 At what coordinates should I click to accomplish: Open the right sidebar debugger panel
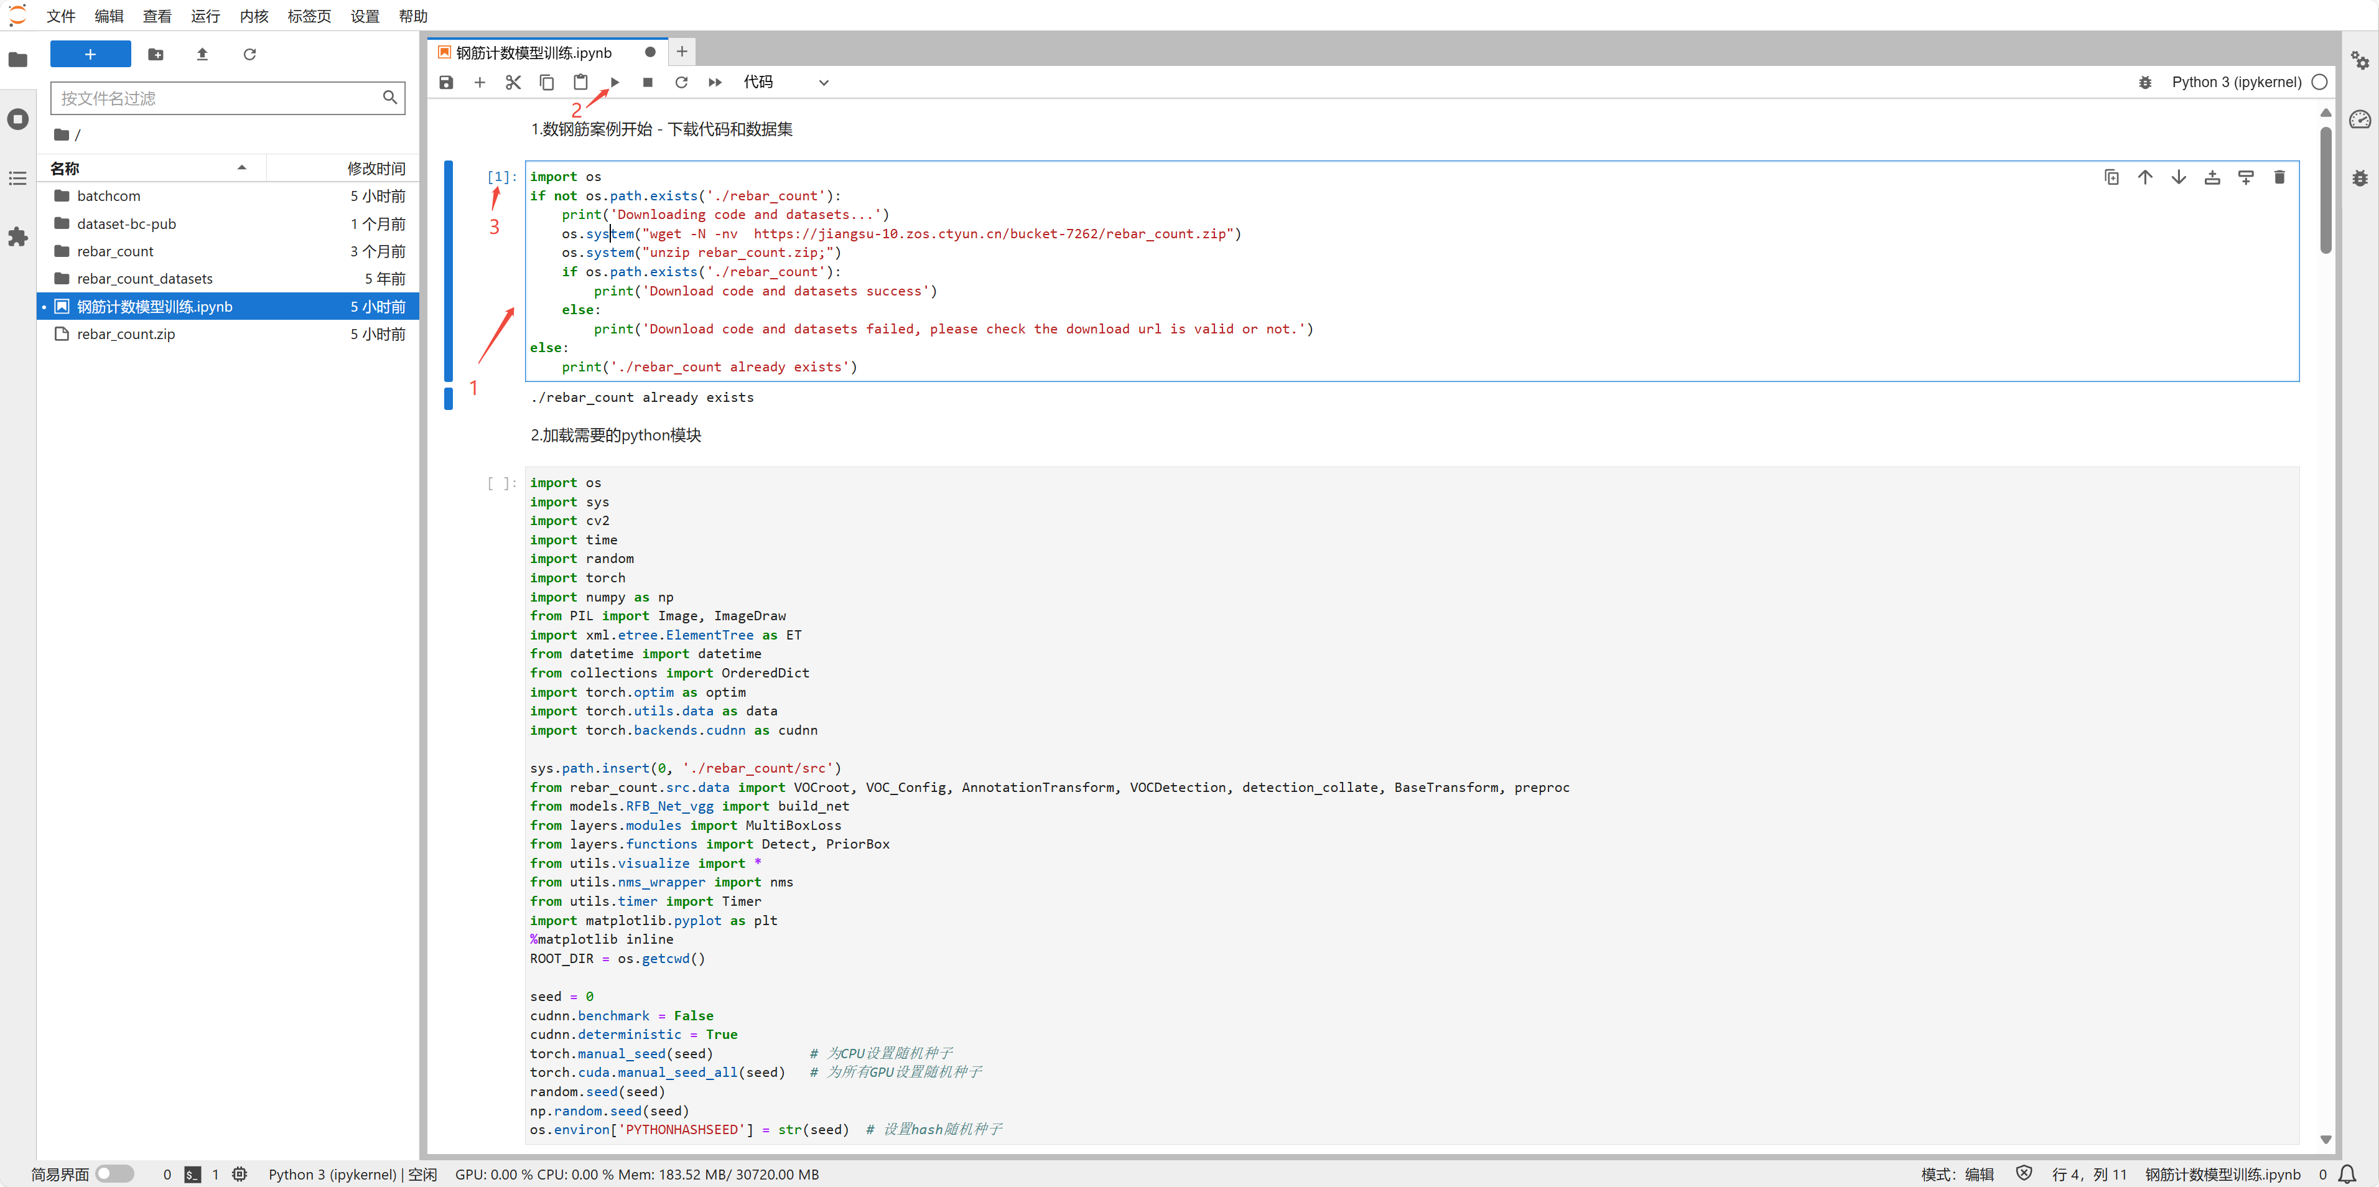click(x=2360, y=179)
